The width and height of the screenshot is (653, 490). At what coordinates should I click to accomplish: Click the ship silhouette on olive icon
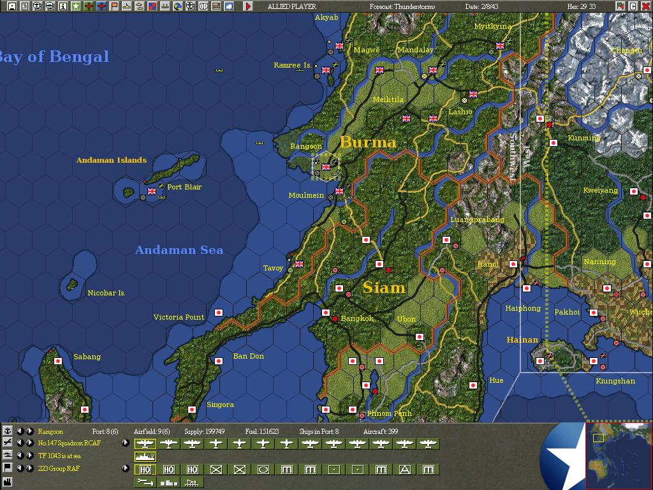(x=165, y=6)
